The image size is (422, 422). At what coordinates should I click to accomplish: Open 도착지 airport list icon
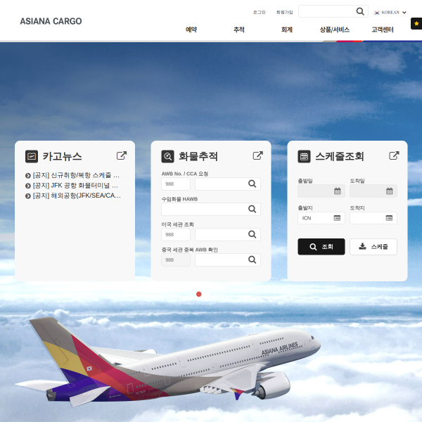pyautogui.click(x=389, y=218)
